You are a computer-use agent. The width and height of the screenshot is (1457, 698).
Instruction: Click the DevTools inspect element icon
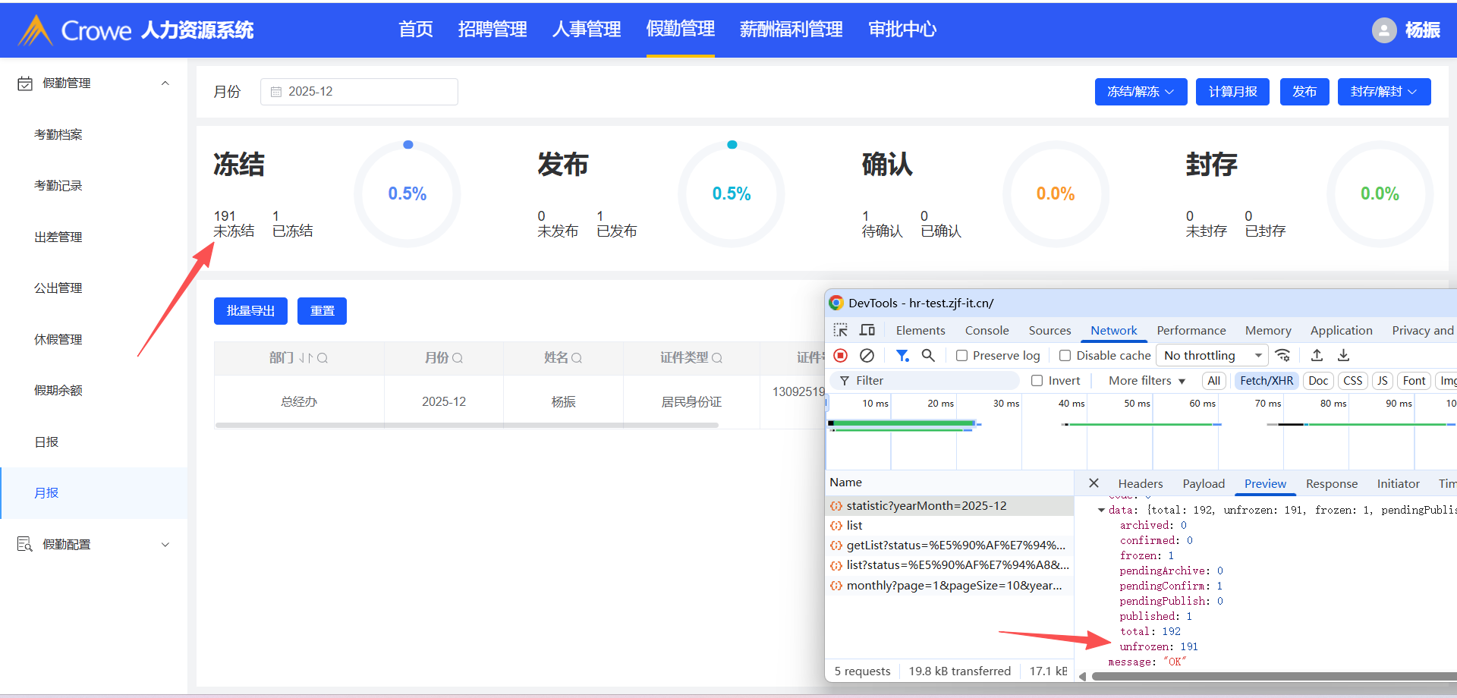pos(840,330)
